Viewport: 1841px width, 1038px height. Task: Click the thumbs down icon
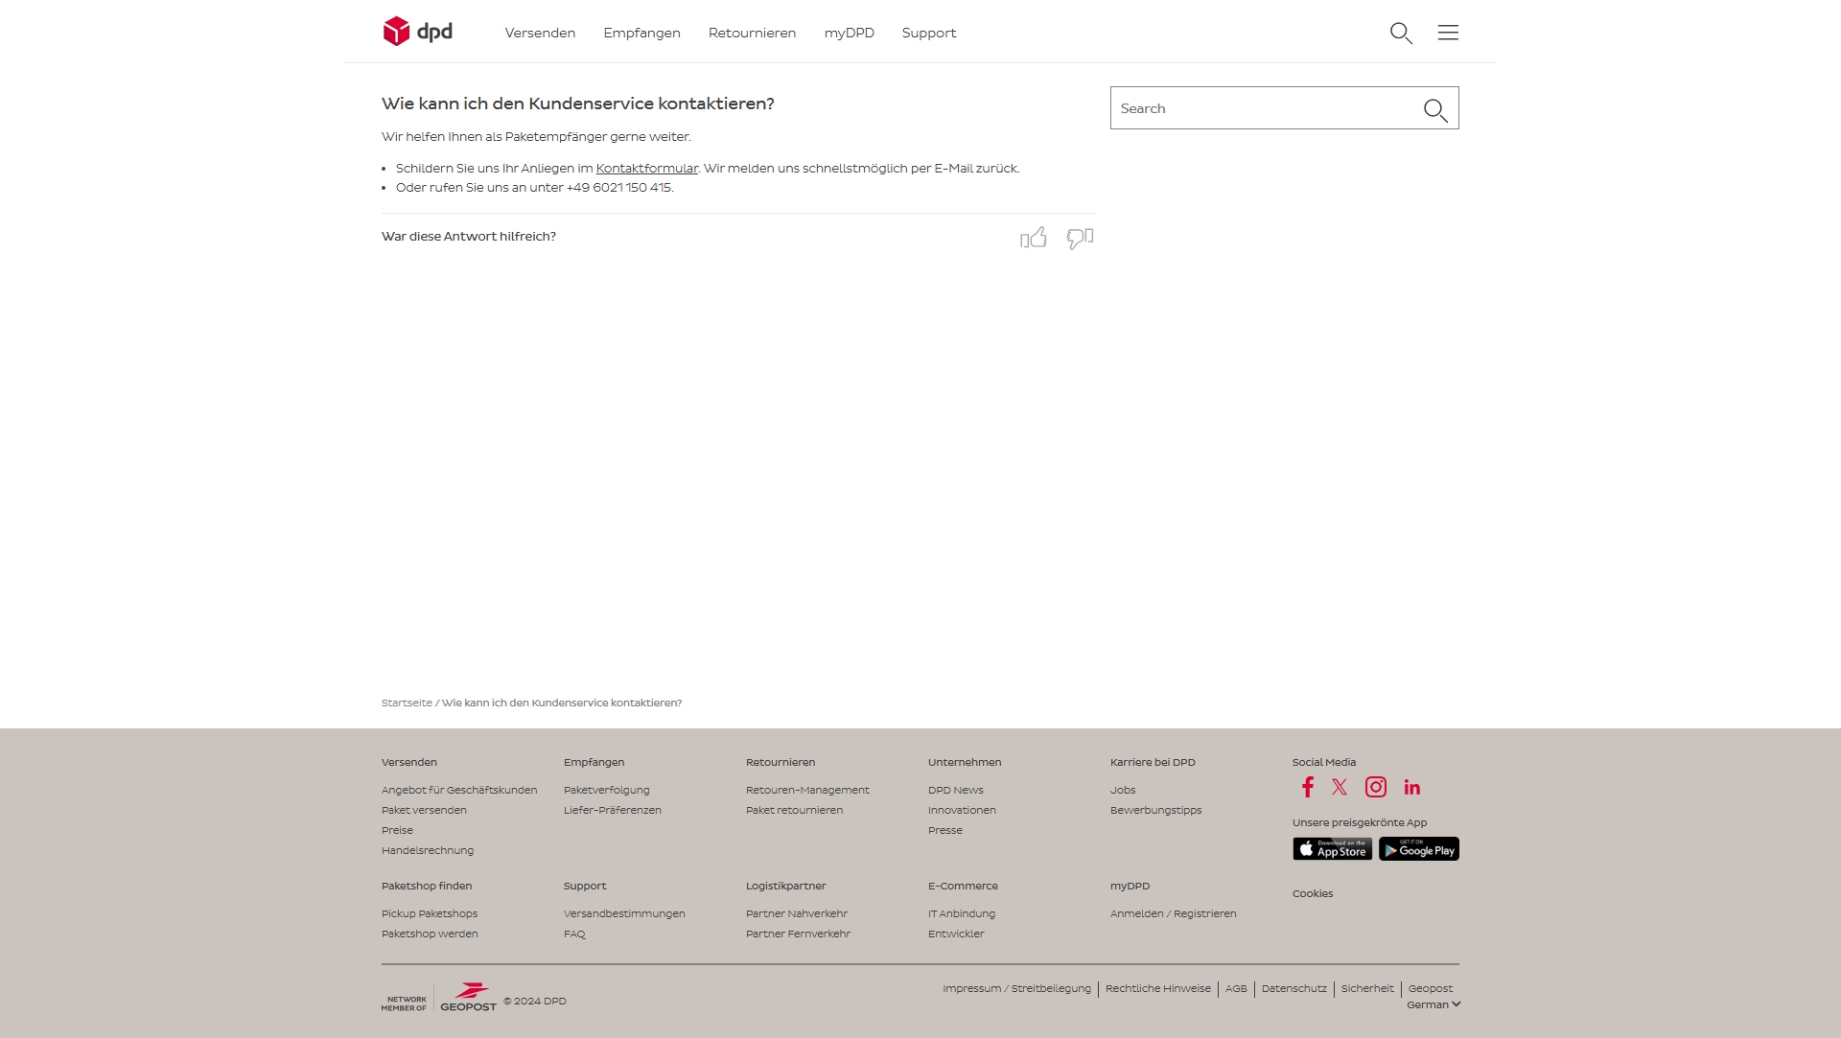(x=1080, y=238)
